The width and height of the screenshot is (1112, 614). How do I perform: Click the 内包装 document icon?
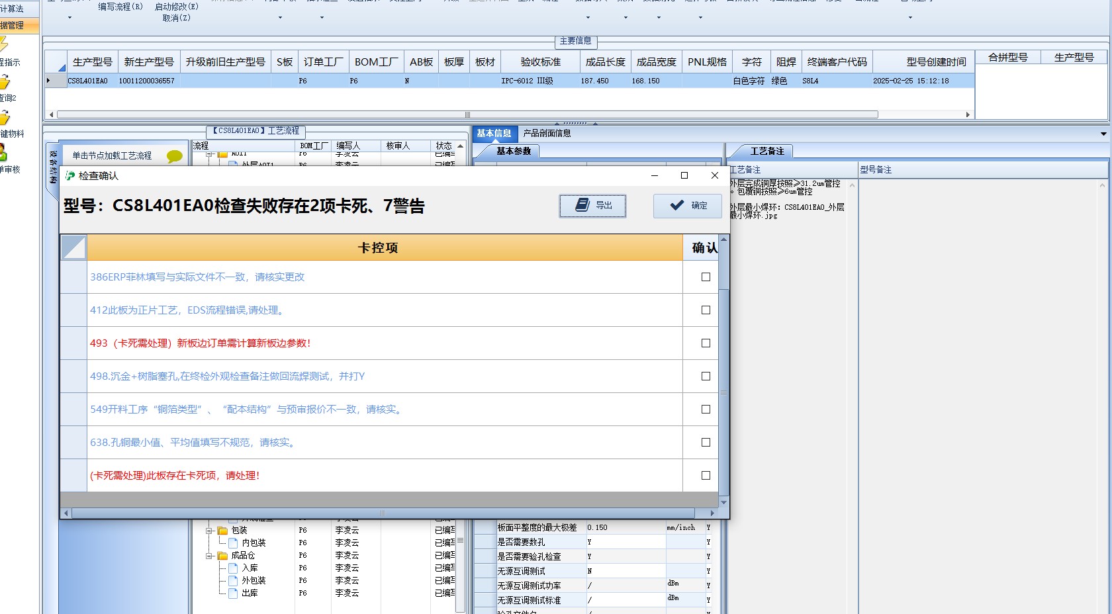[x=234, y=543]
